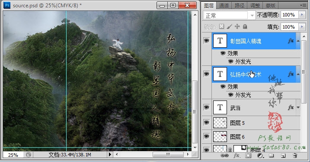Hide 图层 4

206,150
